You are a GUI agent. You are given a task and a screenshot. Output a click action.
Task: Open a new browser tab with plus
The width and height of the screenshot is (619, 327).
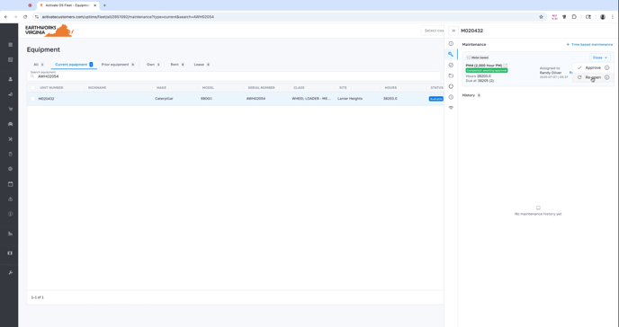(104, 5)
